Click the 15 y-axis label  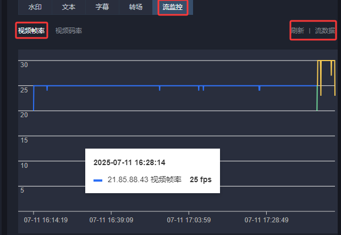point(24,140)
